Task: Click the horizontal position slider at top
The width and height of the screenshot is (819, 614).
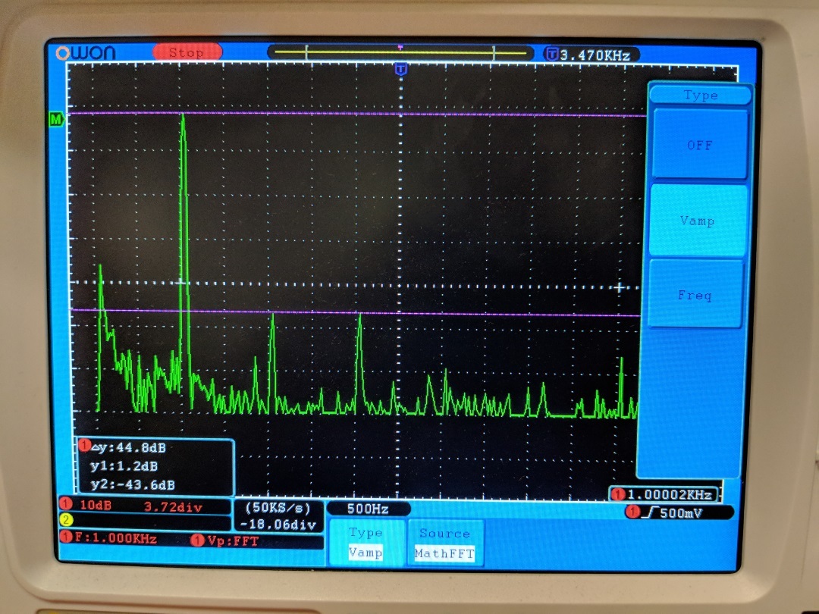Action: coord(400,52)
